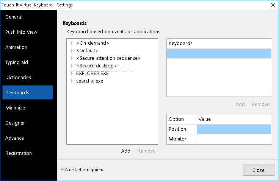Open the Push Into View section

tap(28, 32)
